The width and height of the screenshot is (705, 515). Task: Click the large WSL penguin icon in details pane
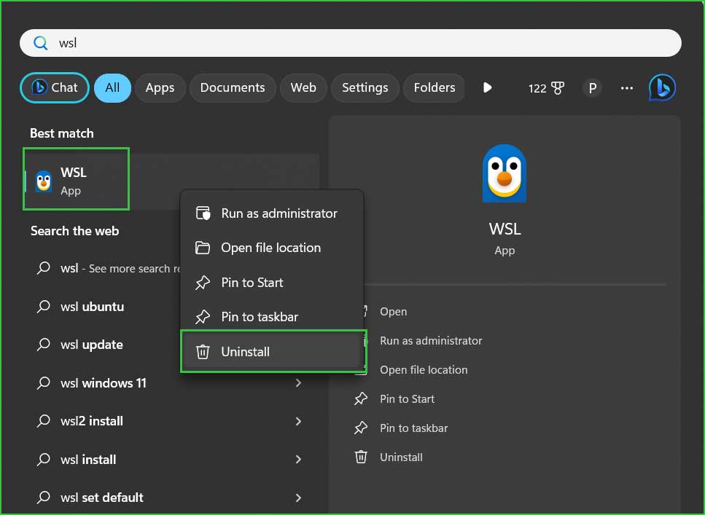pos(505,173)
